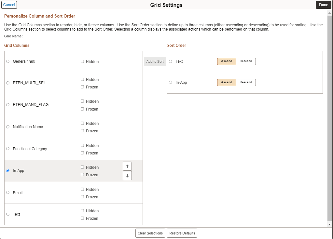Click the vertical scrollbar track

[329, 118]
